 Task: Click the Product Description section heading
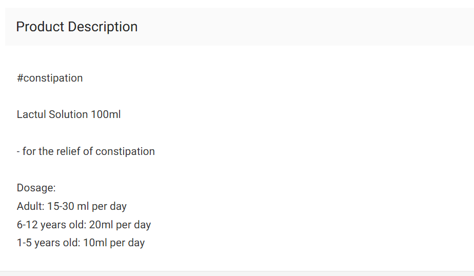click(x=77, y=27)
